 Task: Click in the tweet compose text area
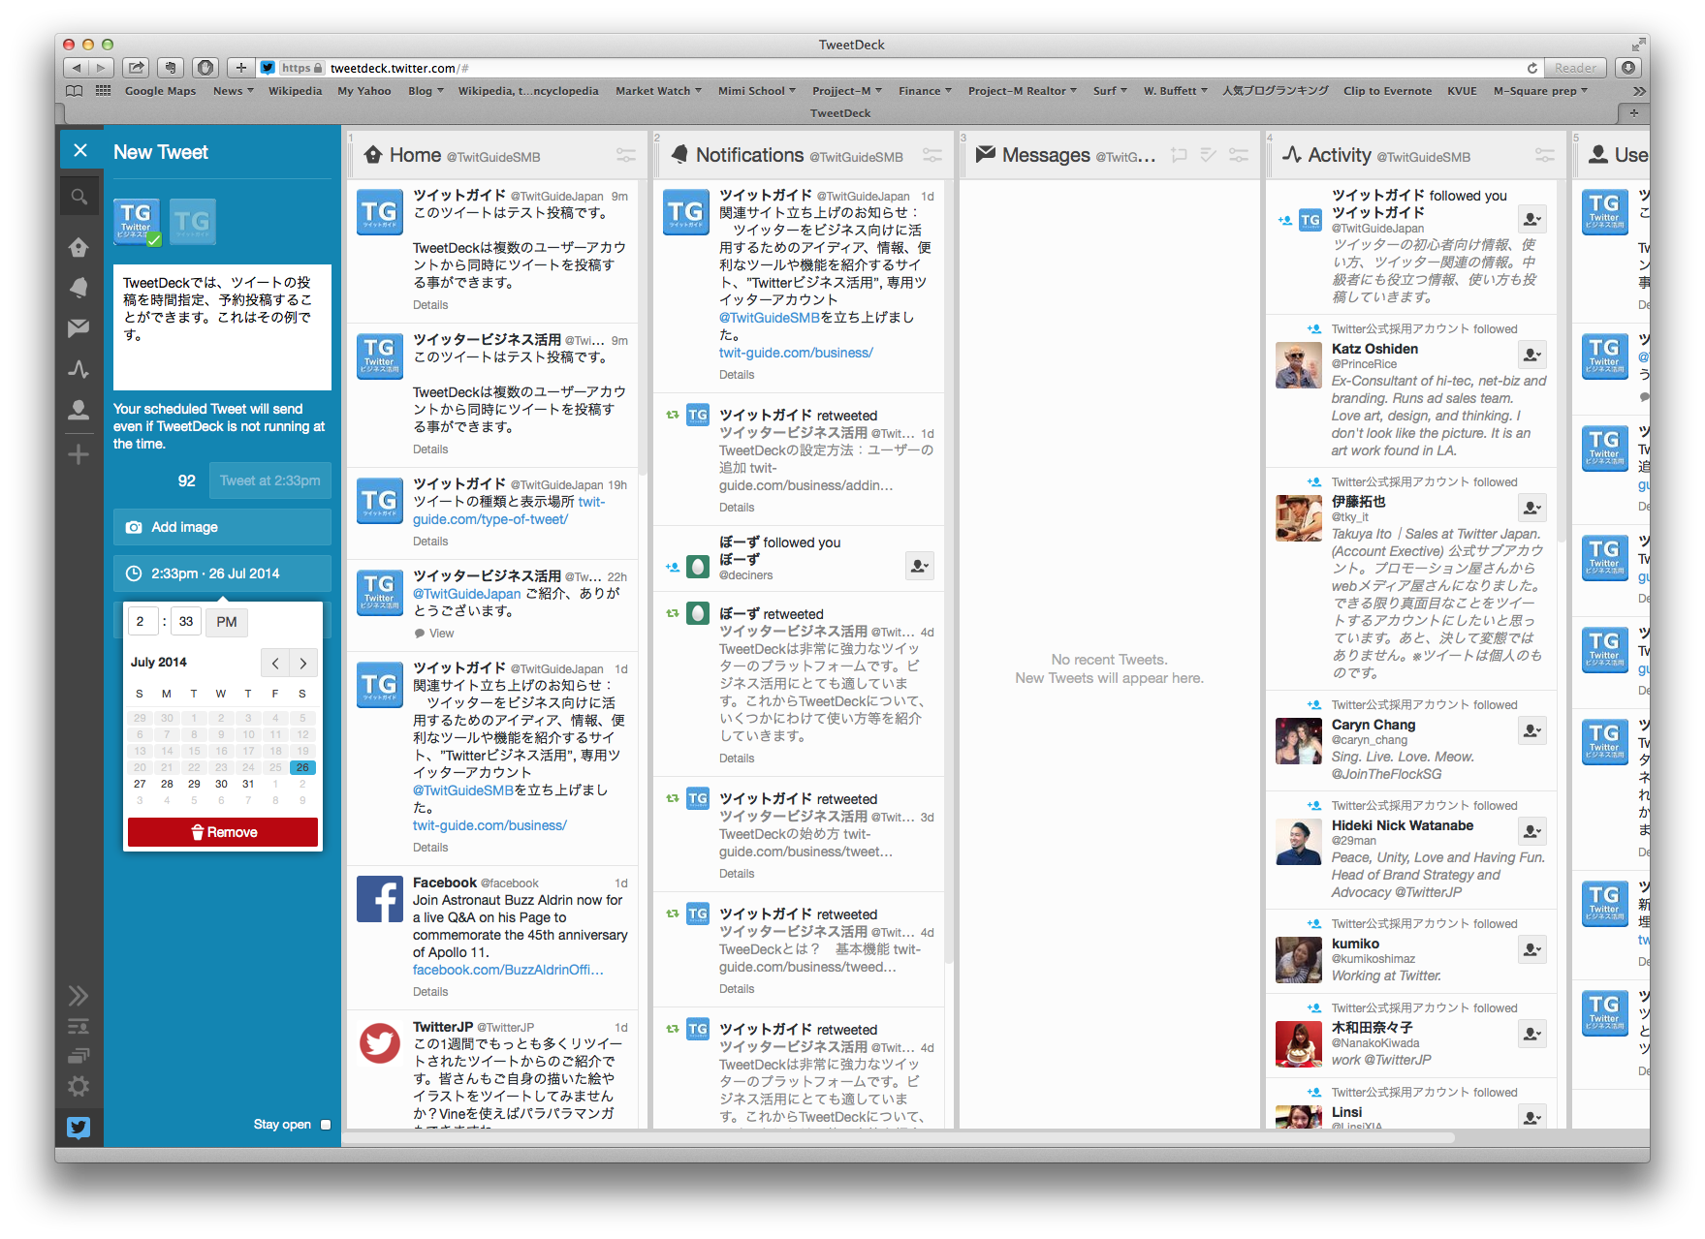(222, 327)
